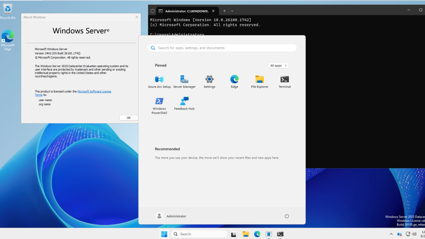Open Windows PowerShell pinned app
Viewport: 425px width, 239px height.
159,106
